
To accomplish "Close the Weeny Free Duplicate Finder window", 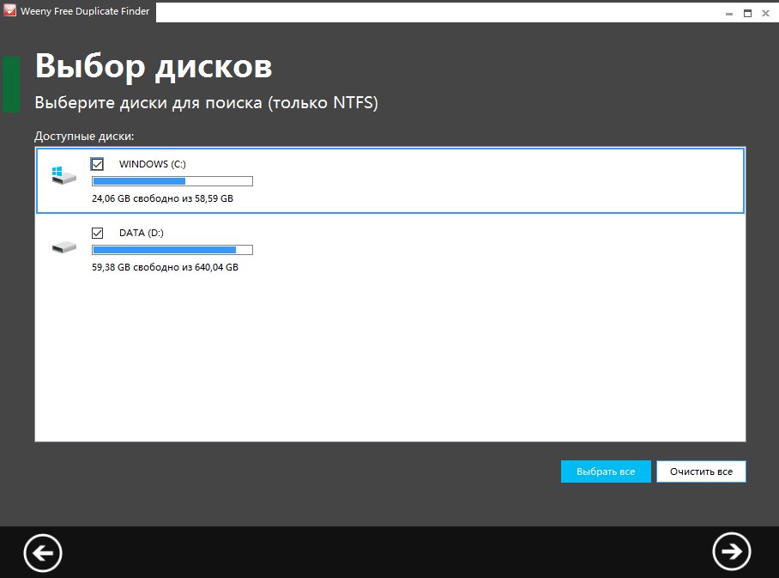I will [765, 14].
